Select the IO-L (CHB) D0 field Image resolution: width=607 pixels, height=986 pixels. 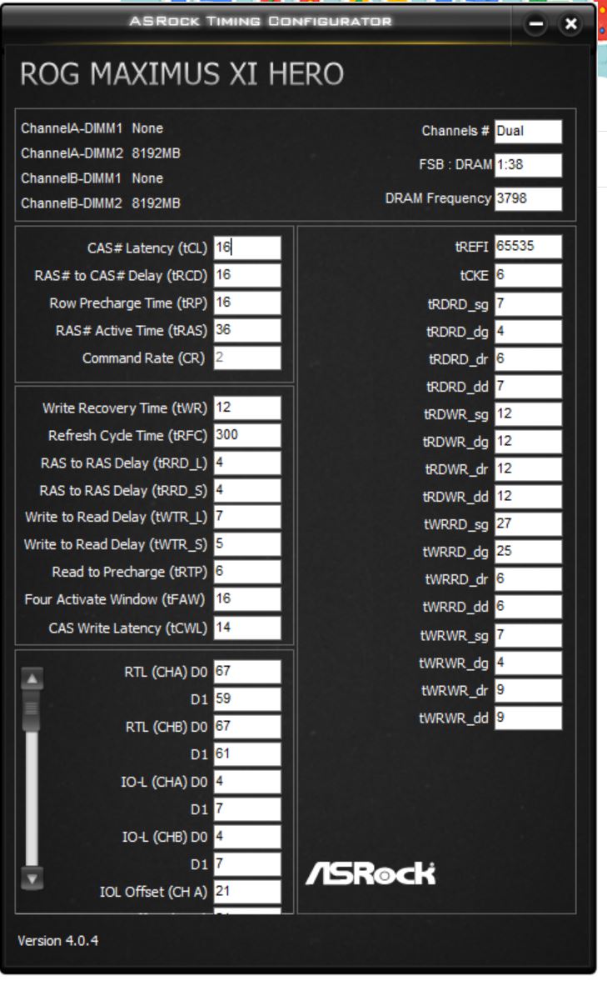[x=247, y=837]
